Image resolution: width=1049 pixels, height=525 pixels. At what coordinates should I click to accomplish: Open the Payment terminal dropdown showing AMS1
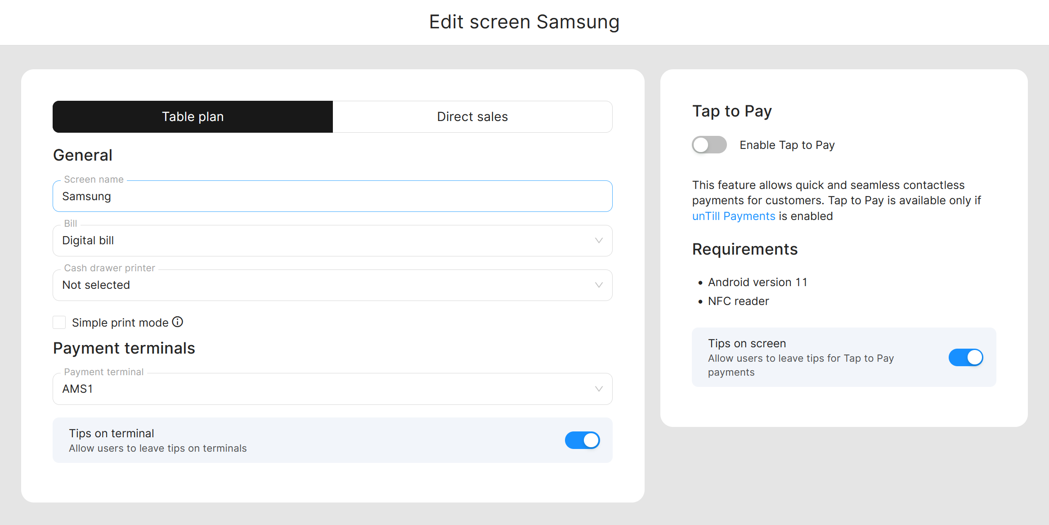tap(315, 389)
